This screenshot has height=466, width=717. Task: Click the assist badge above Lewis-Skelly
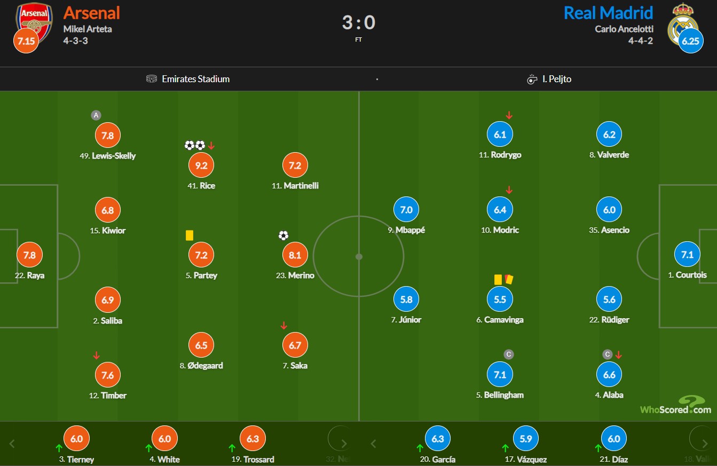[x=96, y=115]
